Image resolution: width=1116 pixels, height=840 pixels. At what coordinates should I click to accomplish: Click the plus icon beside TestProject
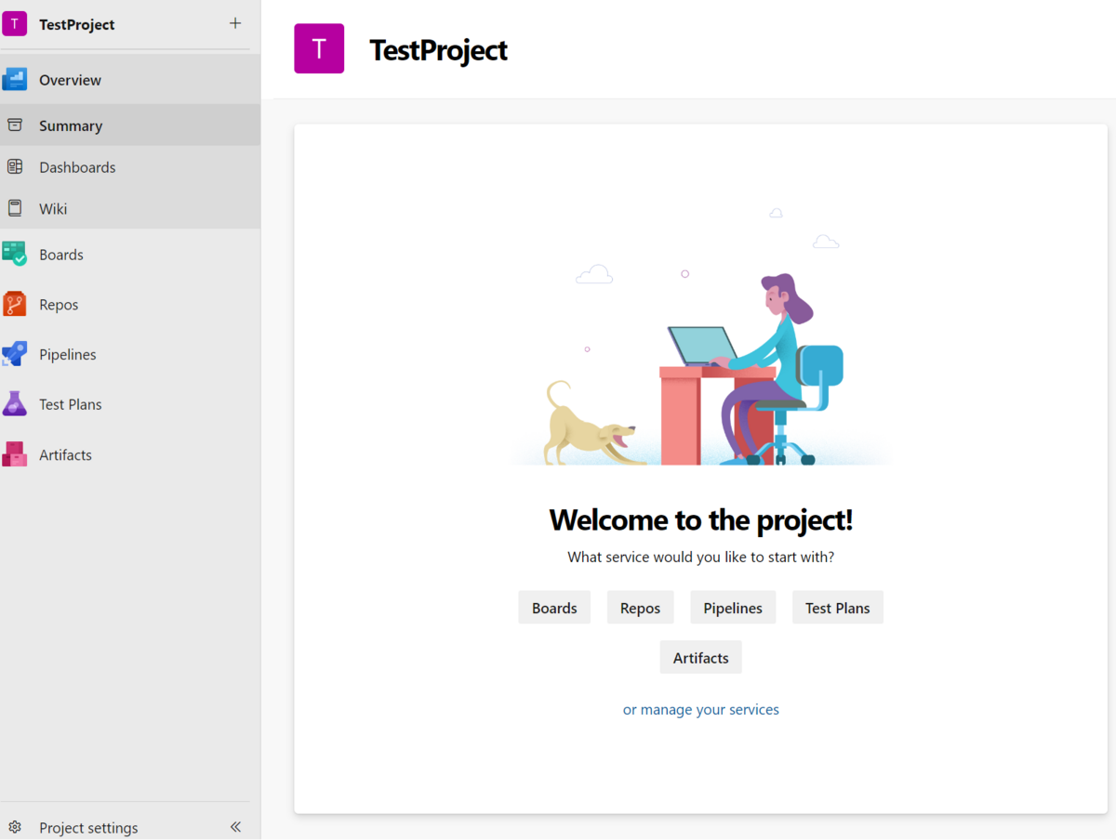pyautogui.click(x=235, y=23)
